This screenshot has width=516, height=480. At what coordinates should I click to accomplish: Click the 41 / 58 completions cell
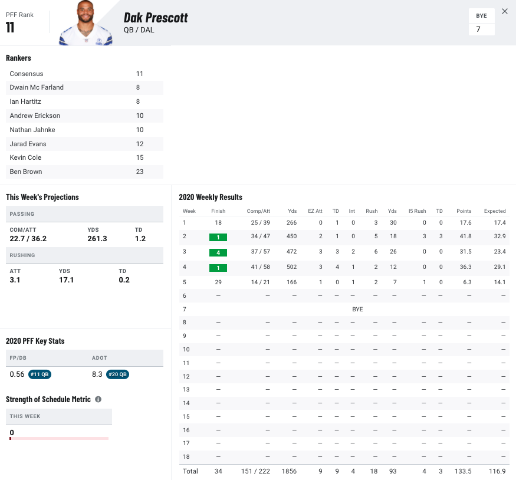(260, 267)
